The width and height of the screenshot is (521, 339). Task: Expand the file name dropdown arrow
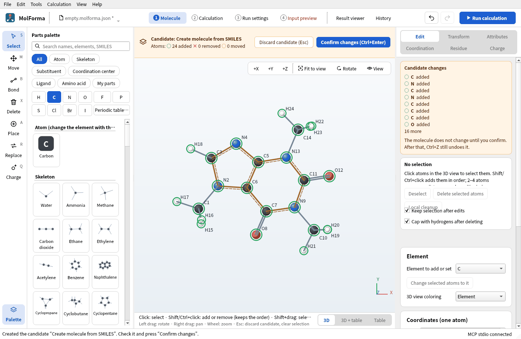tap(118, 21)
